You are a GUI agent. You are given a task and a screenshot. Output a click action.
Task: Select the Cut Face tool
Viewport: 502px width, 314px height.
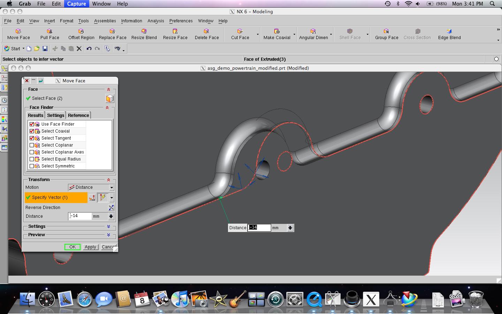click(x=240, y=34)
